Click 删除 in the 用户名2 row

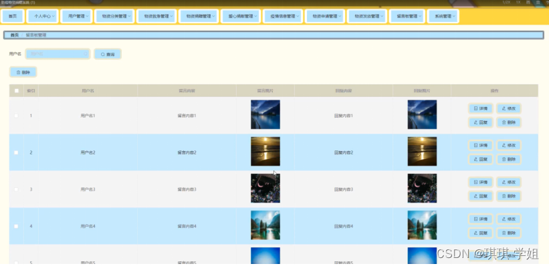point(509,159)
